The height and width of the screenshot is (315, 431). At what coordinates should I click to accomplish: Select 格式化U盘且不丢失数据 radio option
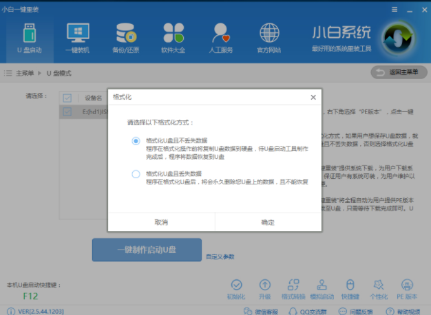(x=136, y=141)
